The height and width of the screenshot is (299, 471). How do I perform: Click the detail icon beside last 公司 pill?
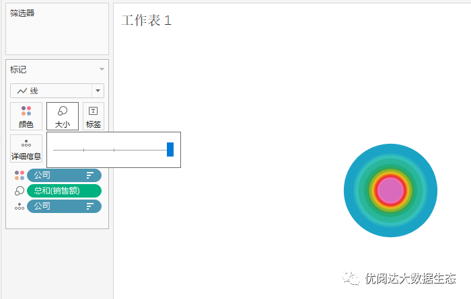tap(20, 206)
